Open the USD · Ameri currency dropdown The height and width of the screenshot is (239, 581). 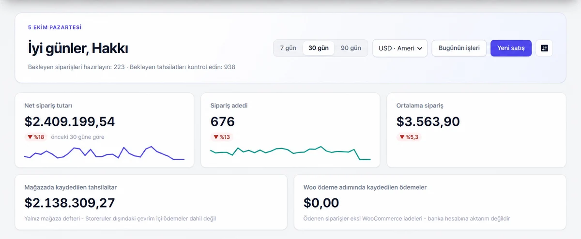point(400,48)
